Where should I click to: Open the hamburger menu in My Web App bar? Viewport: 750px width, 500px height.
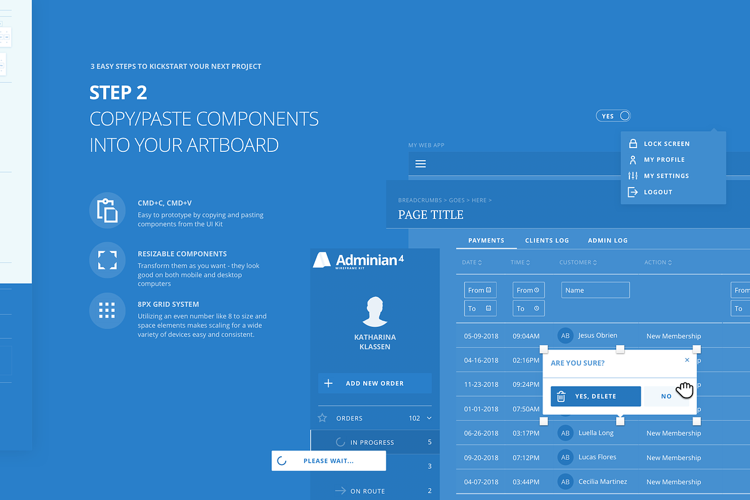[x=421, y=164]
